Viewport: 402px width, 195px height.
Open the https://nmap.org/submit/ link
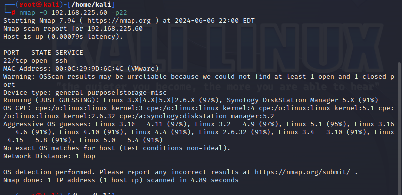[302, 172]
